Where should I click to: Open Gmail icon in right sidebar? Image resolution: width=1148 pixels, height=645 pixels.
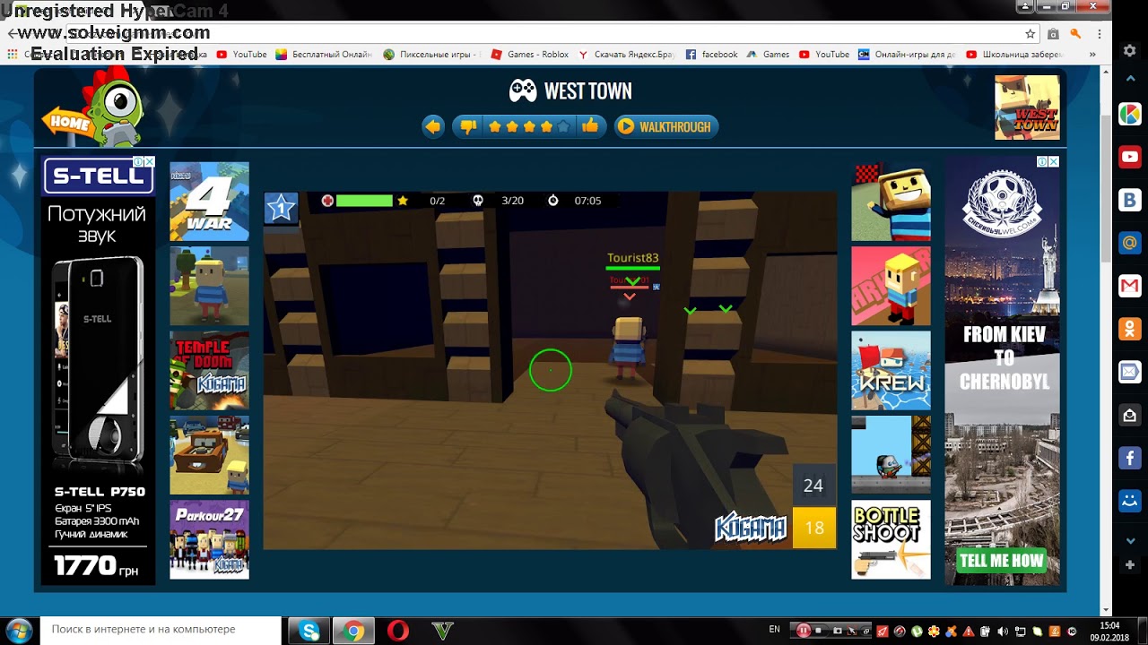pyautogui.click(x=1130, y=286)
